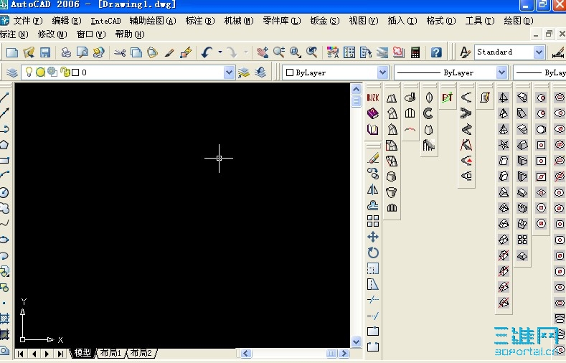Click the vertical scrollbar down arrow
The width and height of the screenshot is (566, 363).
[x=356, y=341]
